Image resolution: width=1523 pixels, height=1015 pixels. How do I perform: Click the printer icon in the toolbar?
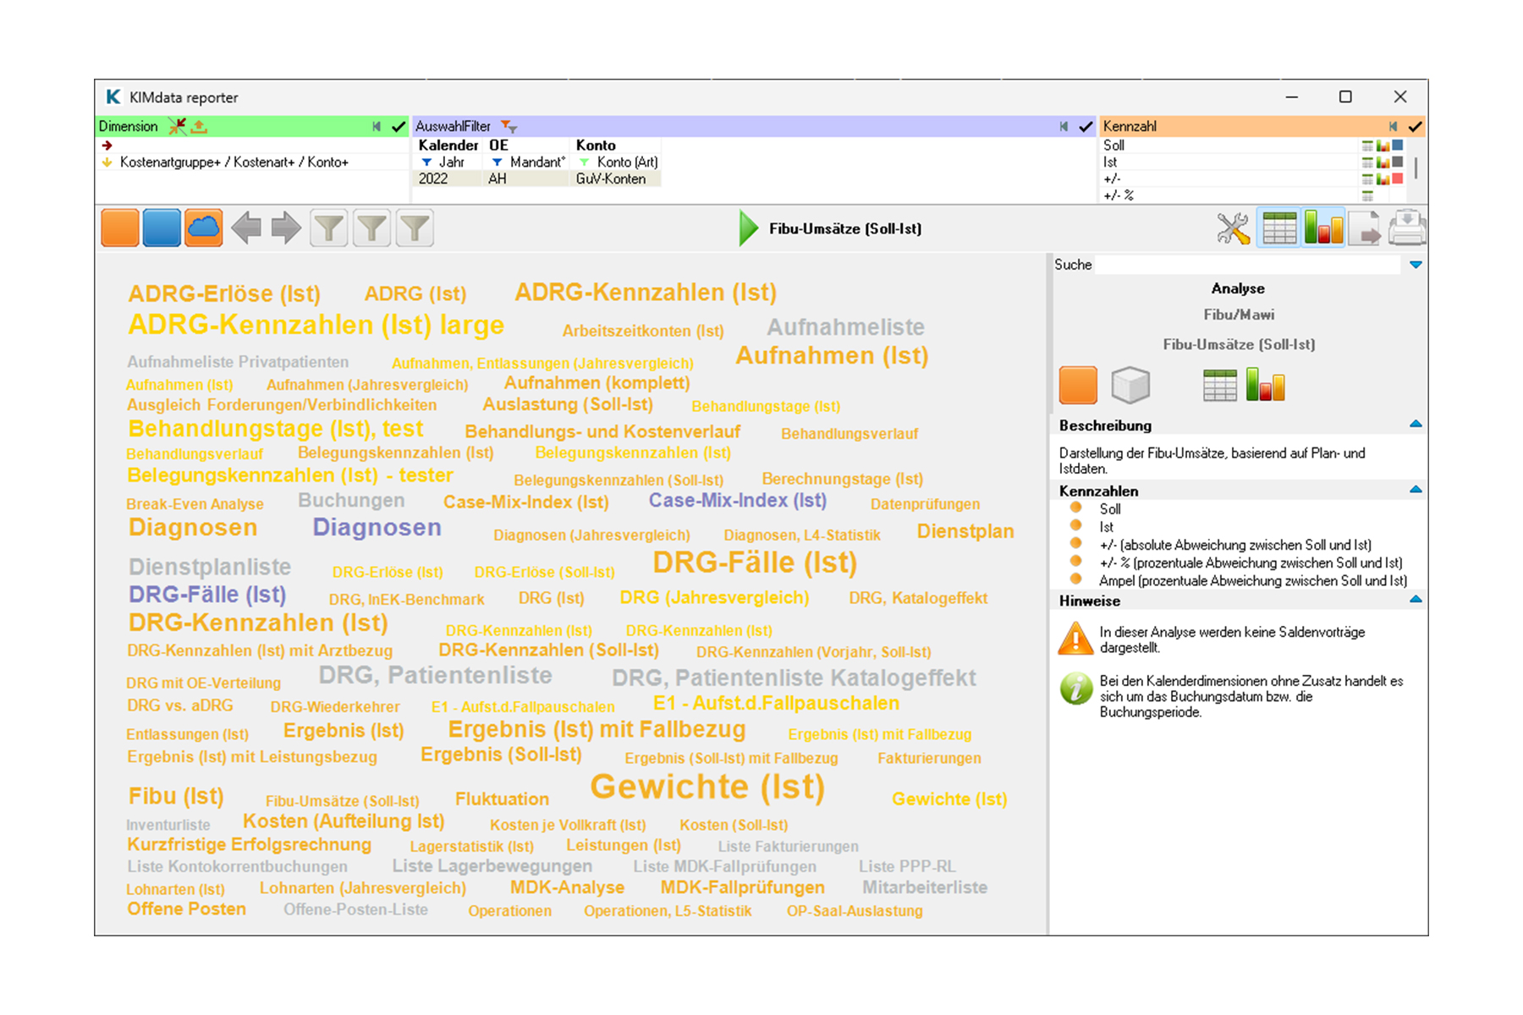pyautogui.click(x=1407, y=228)
